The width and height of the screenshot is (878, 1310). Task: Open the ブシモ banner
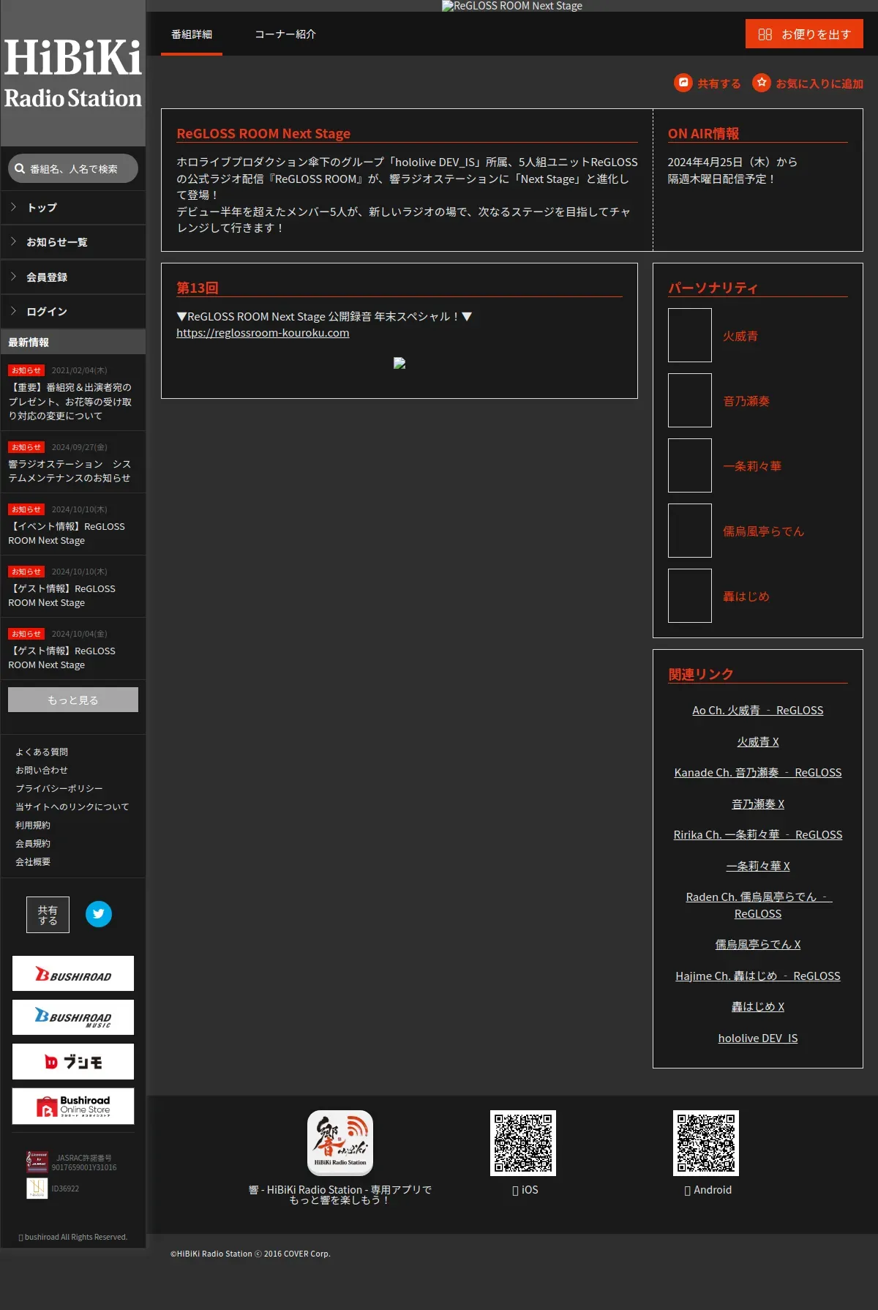tap(73, 1061)
